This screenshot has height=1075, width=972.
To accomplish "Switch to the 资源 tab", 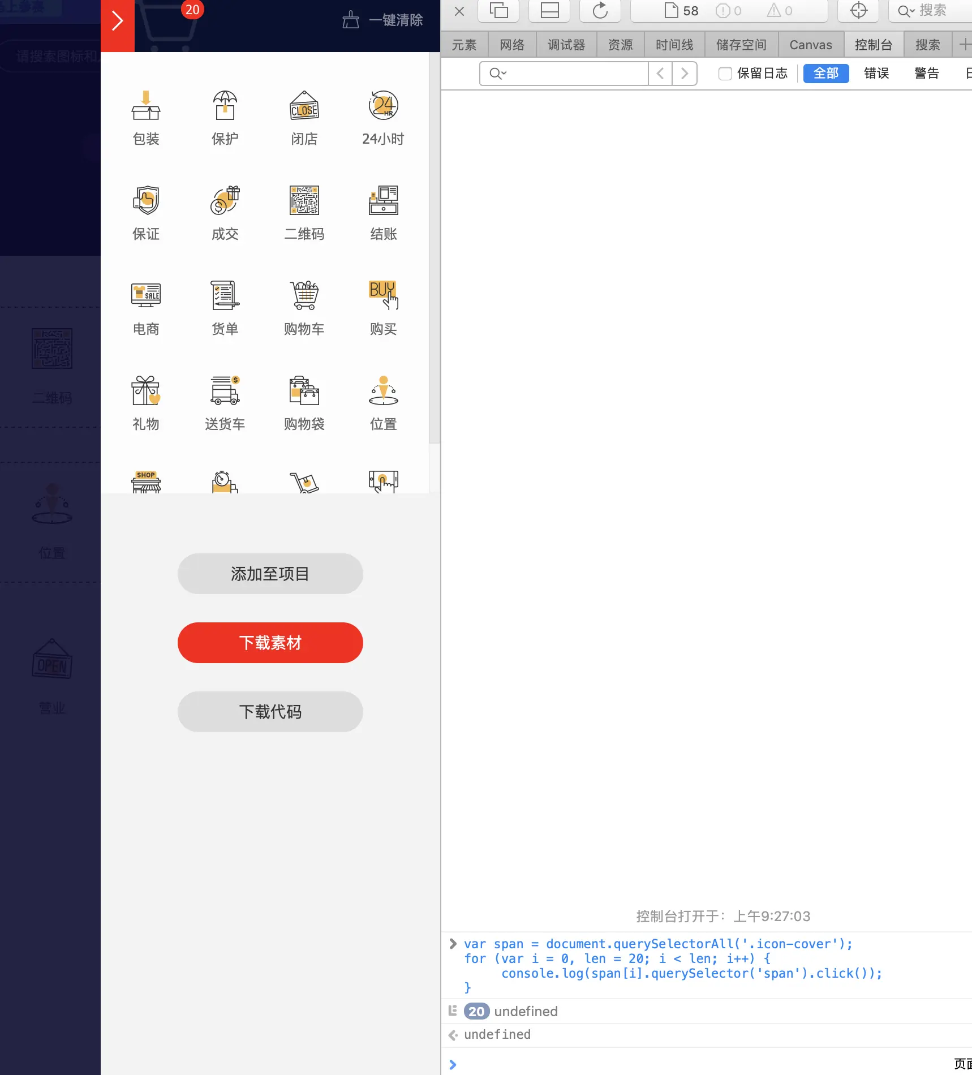I will [x=621, y=45].
